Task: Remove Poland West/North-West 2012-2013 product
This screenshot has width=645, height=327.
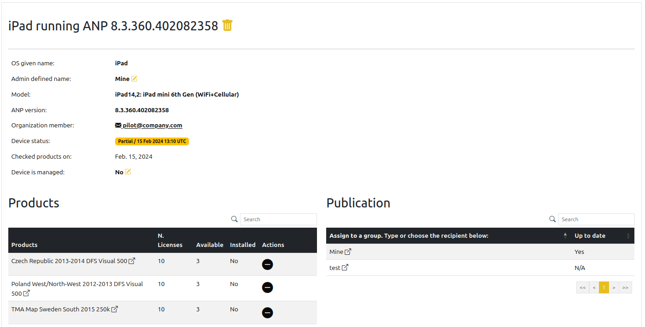Action: pyautogui.click(x=268, y=287)
